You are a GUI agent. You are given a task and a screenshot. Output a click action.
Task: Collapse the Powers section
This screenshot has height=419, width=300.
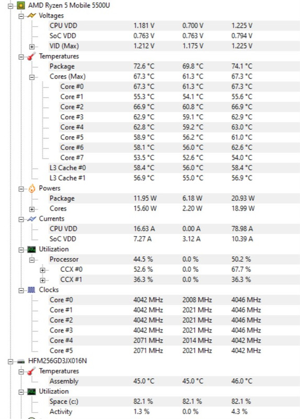21,189
